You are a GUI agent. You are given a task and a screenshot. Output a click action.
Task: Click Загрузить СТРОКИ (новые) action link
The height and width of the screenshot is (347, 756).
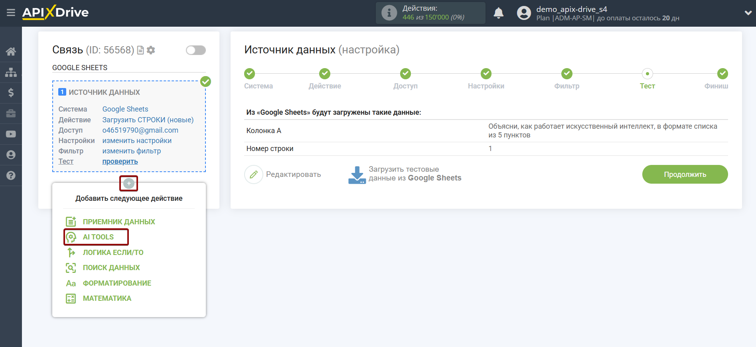[148, 120]
